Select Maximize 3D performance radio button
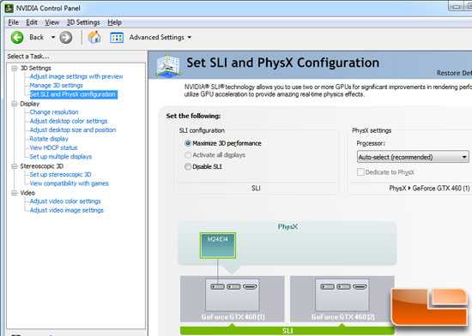The image size is (472, 336). [188, 143]
